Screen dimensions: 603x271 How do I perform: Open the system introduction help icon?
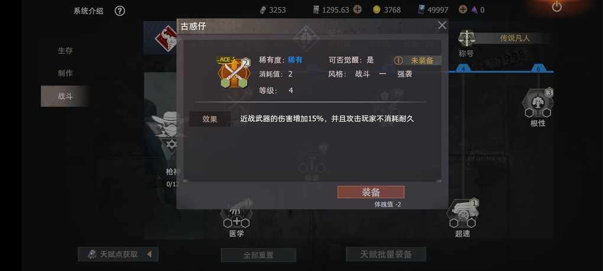coord(119,11)
